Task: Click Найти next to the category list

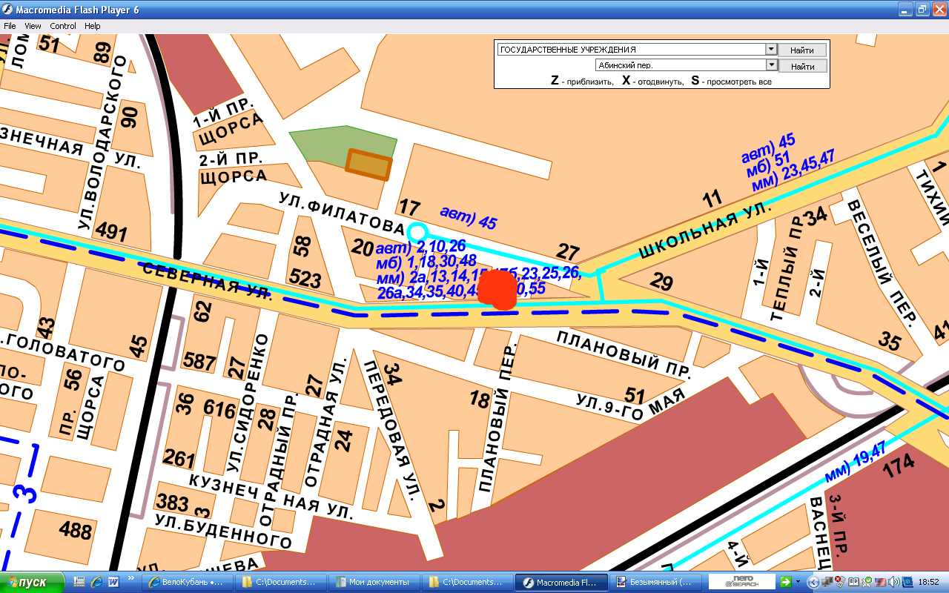Action: 801,50
